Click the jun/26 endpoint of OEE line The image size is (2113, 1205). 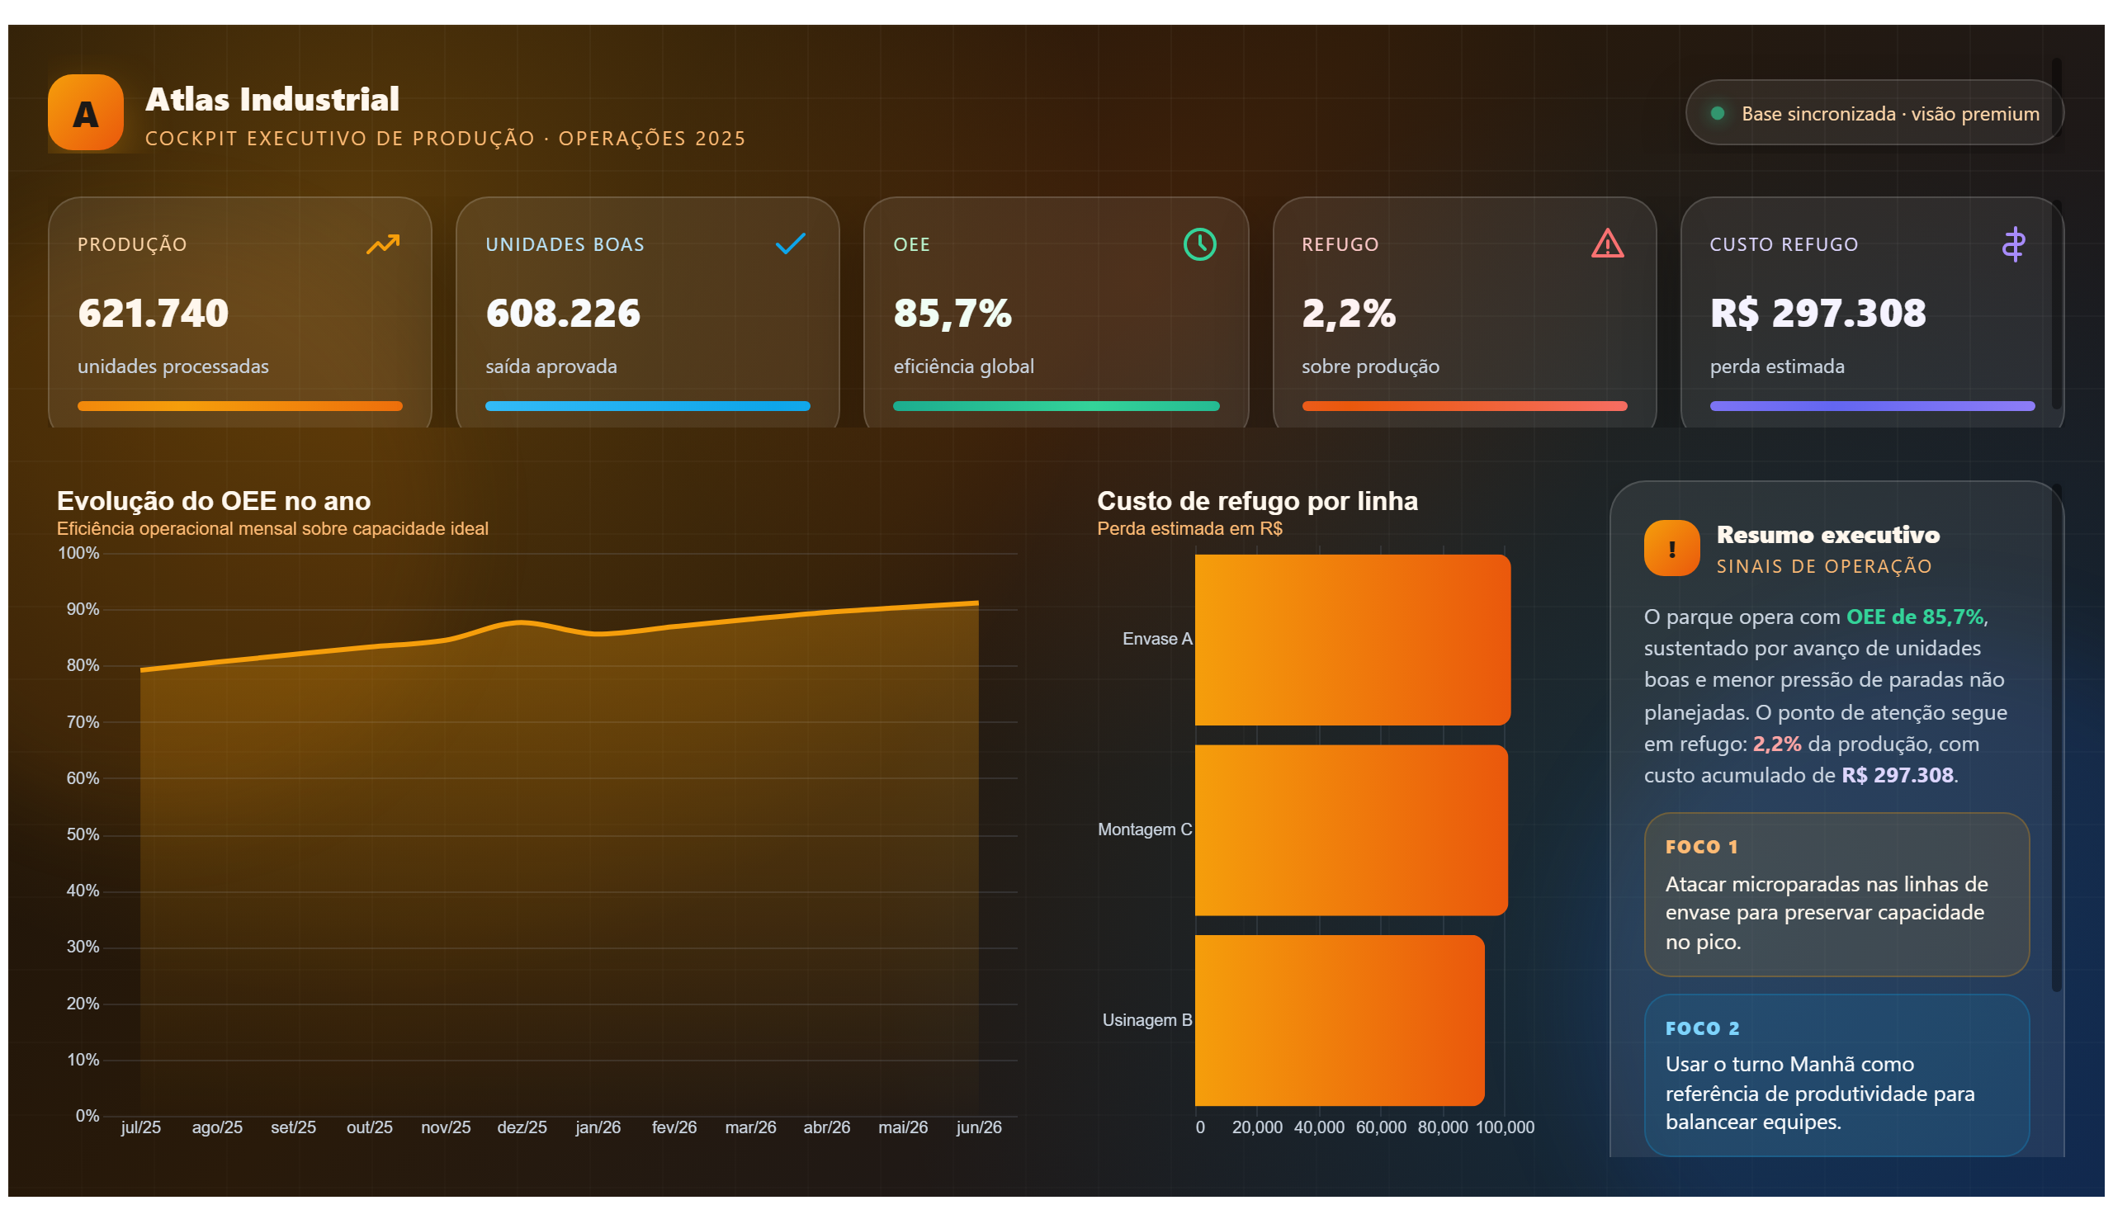977,602
